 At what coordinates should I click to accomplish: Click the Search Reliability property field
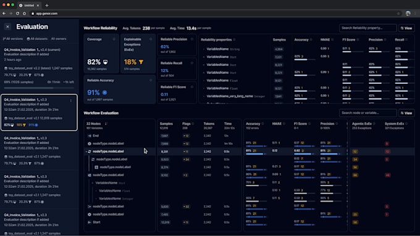tap(367, 28)
